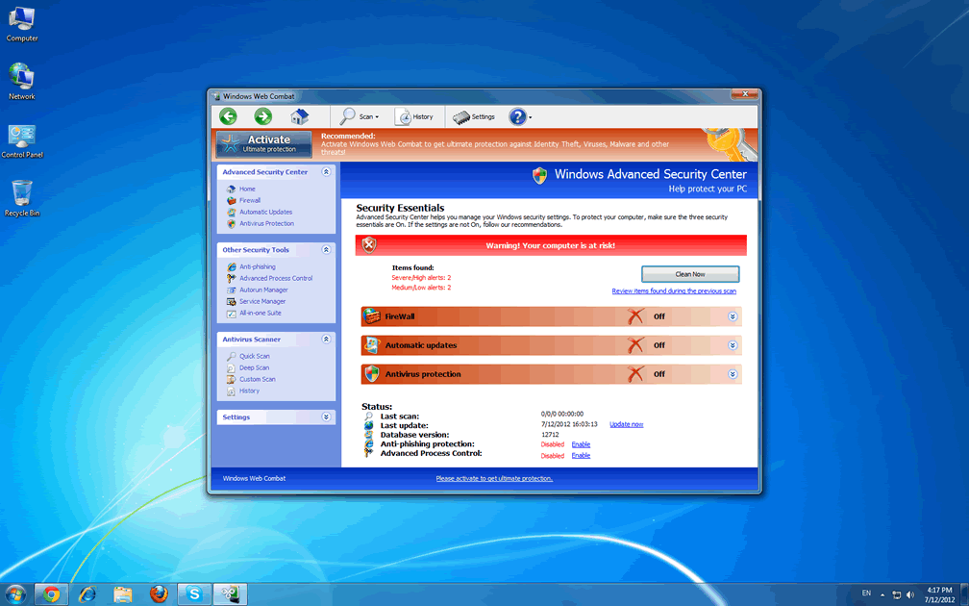This screenshot has height=606, width=969.
Task: Expand the Automatic updates row chevron
Action: (733, 345)
